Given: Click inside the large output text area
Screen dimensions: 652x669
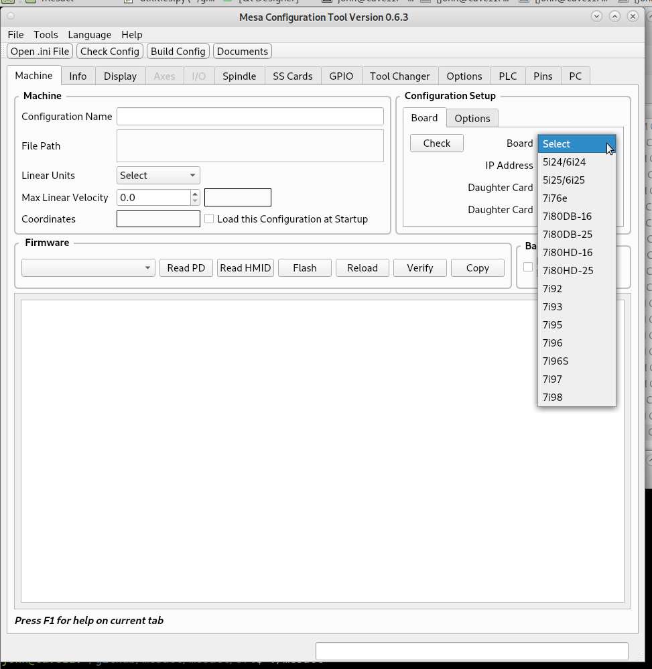Looking at the screenshot, I should (x=322, y=451).
